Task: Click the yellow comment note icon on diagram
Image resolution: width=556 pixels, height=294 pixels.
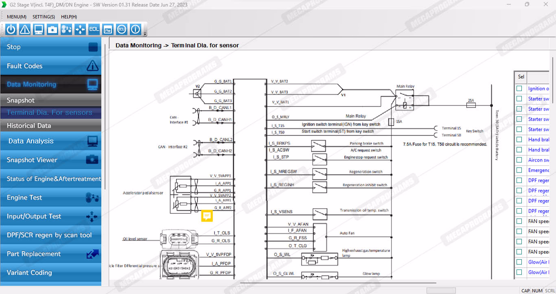Action: [x=207, y=216]
